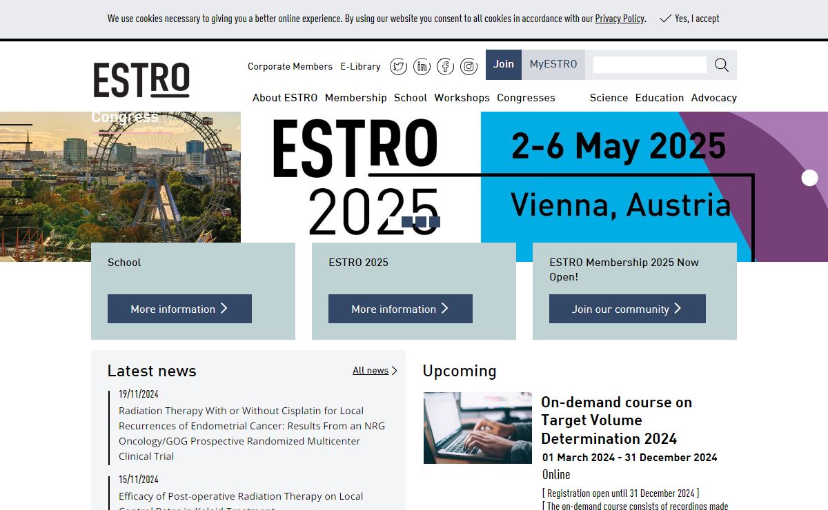Open ESTRO Twitter page icon
The width and height of the screenshot is (828, 510).
click(398, 66)
